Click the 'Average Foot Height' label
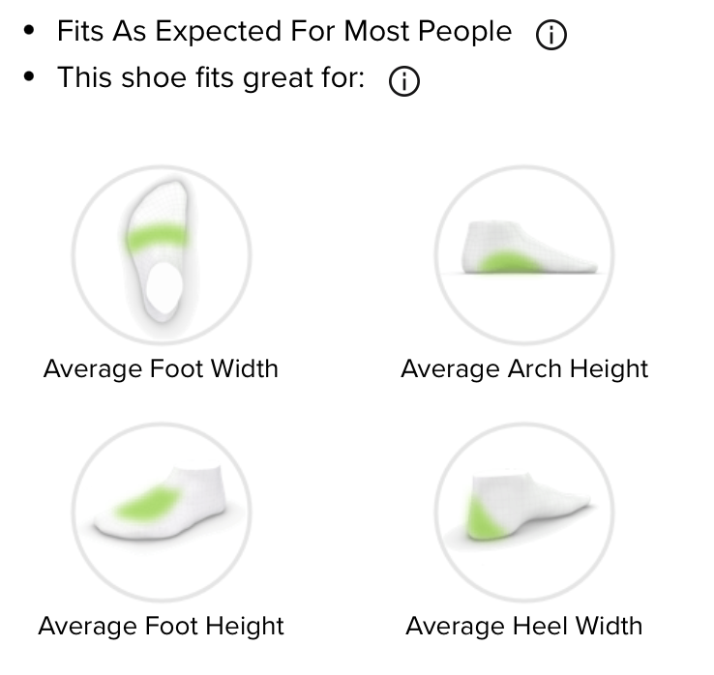The height and width of the screenshot is (675, 714). [x=162, y=626]
